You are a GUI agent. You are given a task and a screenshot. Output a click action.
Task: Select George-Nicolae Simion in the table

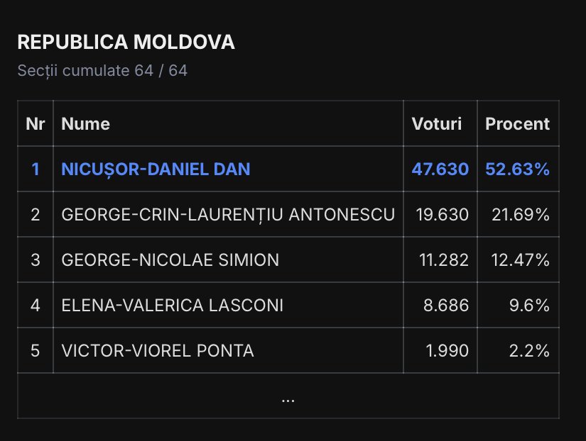click(170, 260)
